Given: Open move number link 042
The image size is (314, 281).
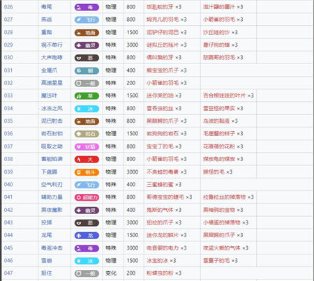Looking at the screenshot, I should pos(8,210).
